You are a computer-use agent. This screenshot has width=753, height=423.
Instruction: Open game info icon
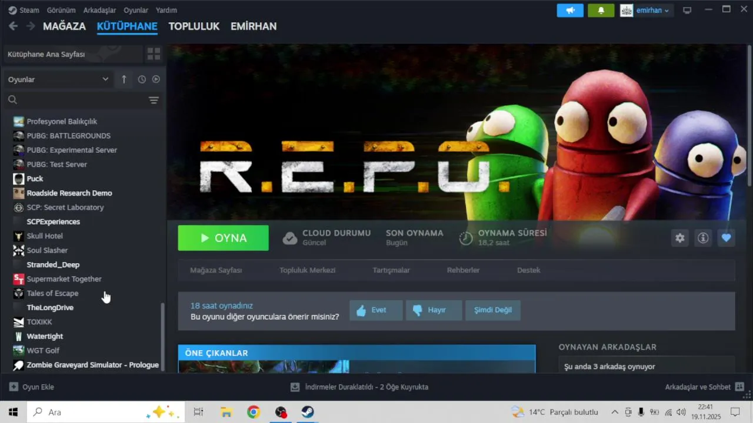point(703,238)
